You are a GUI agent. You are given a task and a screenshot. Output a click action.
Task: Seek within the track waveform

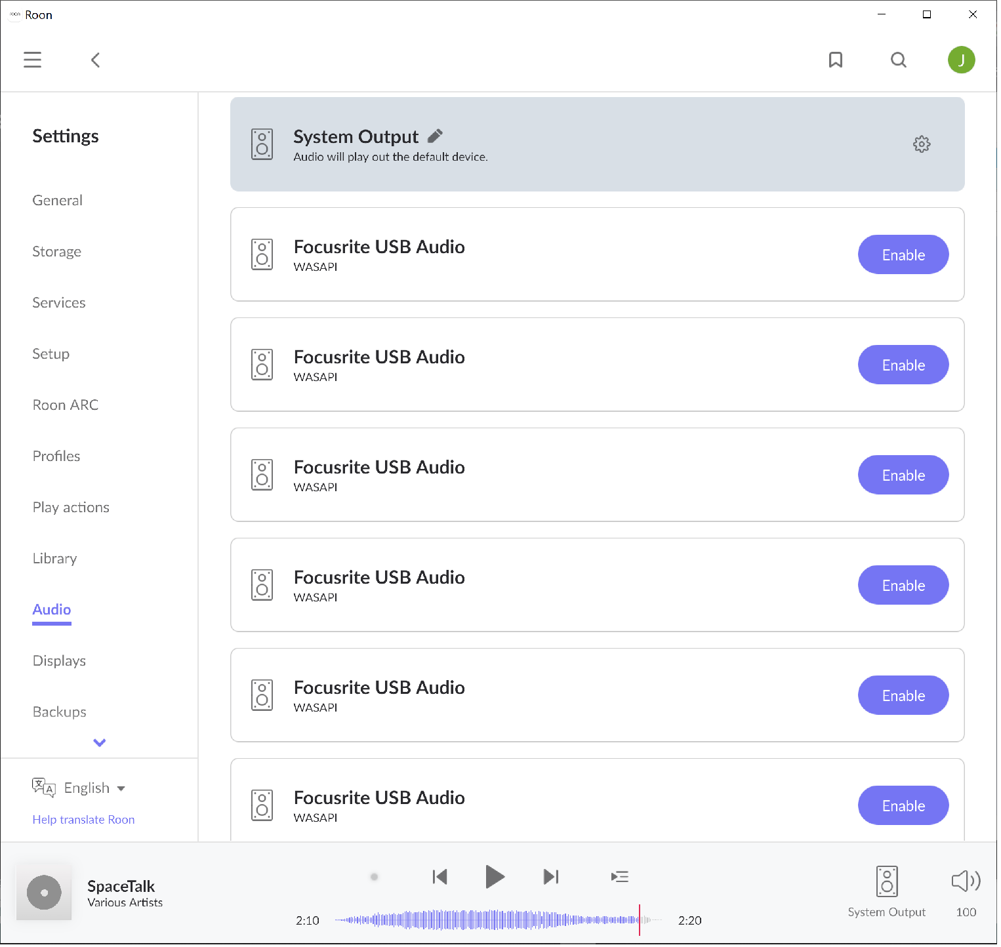pos(499,920)
